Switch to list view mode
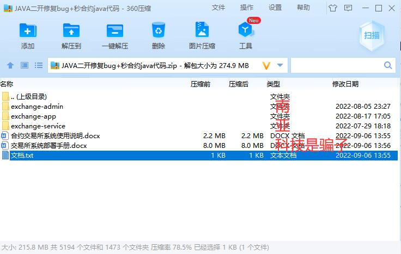This screenshot has height=254, width=401. click(x=38, y=66)
